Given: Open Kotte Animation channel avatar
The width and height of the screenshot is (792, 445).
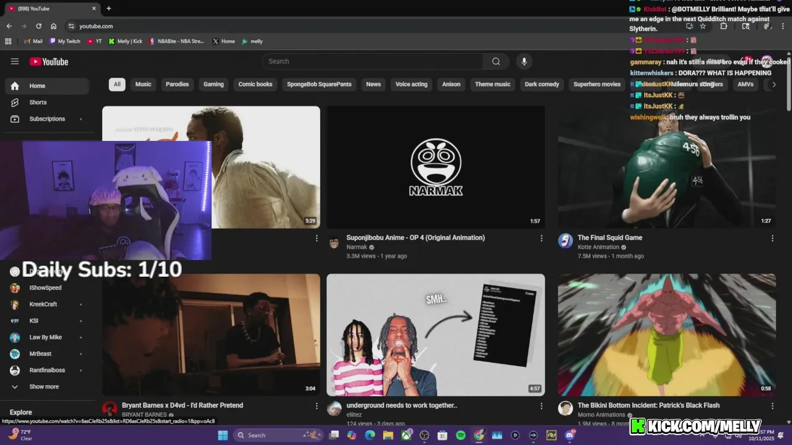Looking at the screenshot, I should (566, 241).
